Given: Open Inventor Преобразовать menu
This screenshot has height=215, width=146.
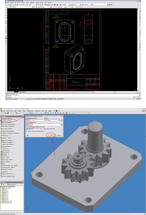Looking at the screenshot, I should pos(30,111).
